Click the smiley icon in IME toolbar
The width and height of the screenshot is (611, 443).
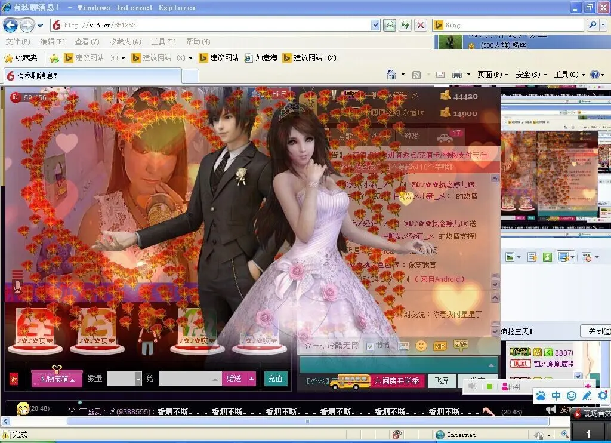(572, 396)
